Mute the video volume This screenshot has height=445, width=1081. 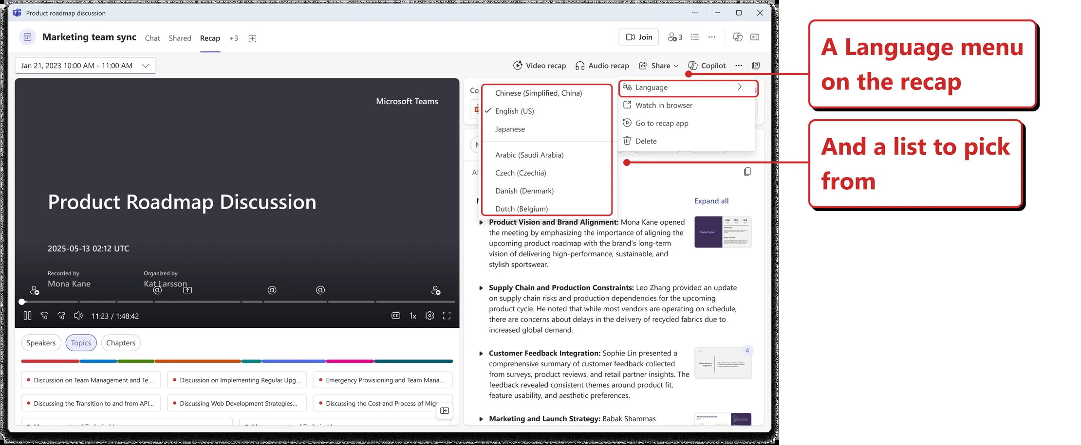[78, 316]
